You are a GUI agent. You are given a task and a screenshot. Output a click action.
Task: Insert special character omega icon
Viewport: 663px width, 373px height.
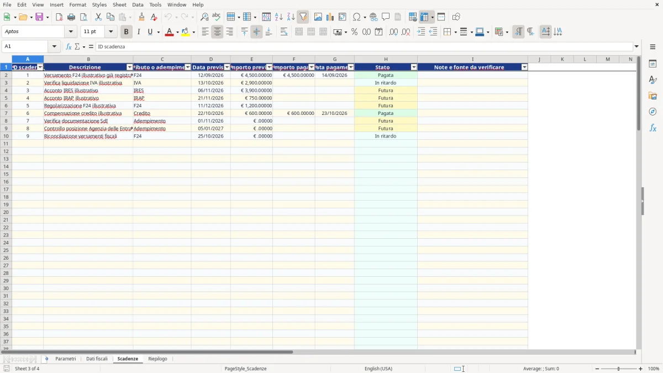(x=356, y=17)
